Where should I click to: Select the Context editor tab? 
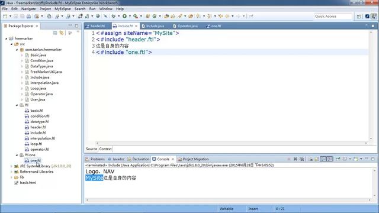point(105,149)
